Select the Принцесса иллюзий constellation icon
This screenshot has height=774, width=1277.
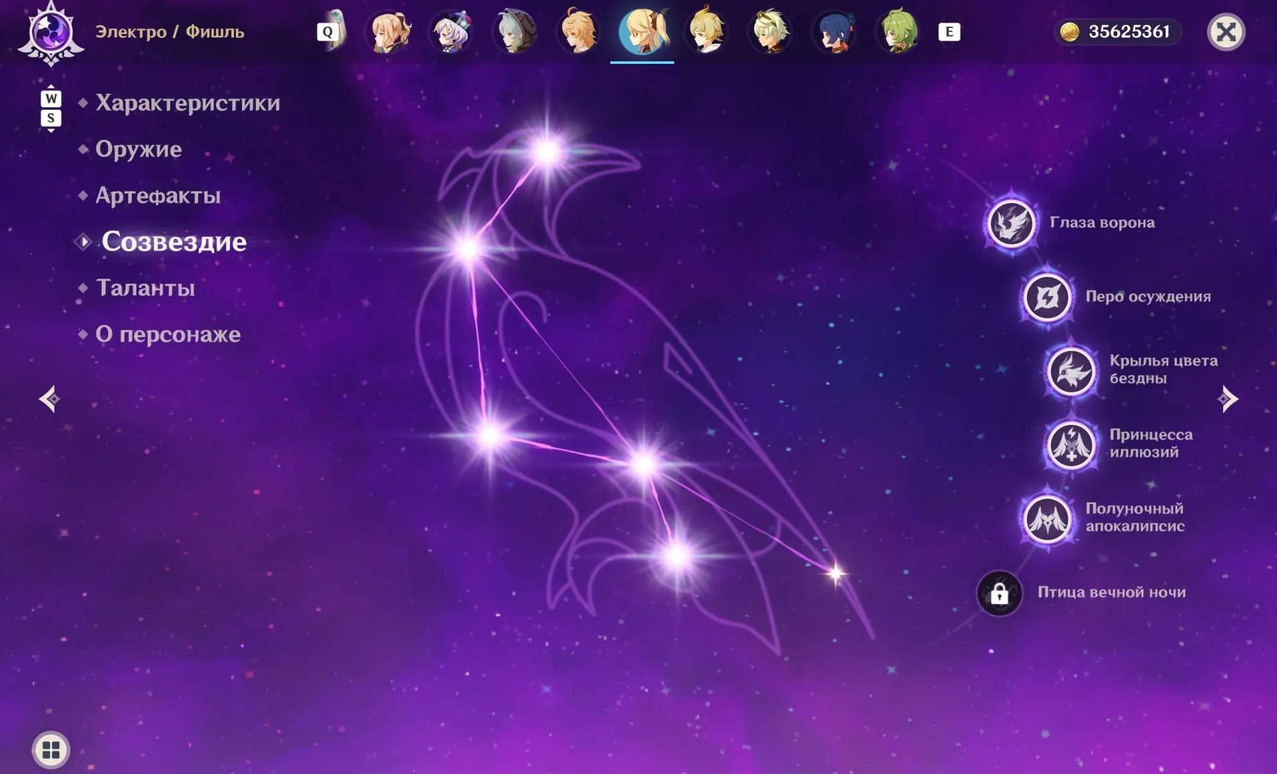(1071, 445)
